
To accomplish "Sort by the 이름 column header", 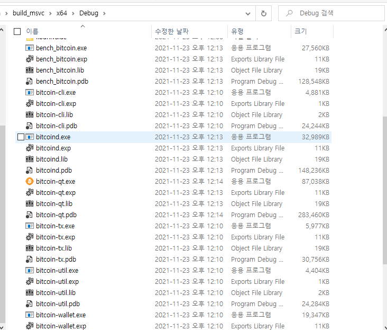I will point(32,31).
